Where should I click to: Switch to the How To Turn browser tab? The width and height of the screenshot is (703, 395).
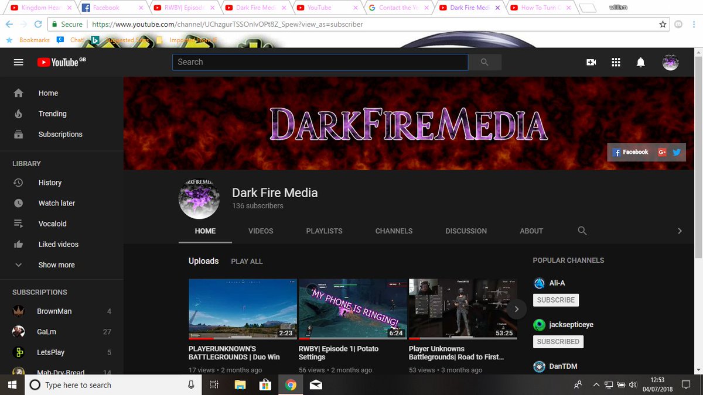point(540,8)
